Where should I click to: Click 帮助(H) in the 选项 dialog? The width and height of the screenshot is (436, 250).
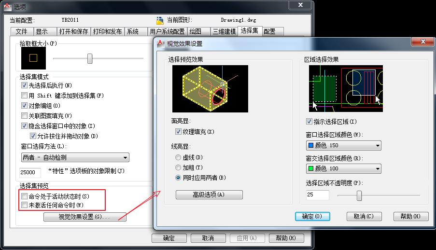click(286, 238)
